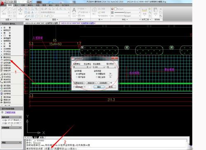Viewport: 206px width, 150px height.
Task: Click the highlighted OK button in dialog
Action: click(99, 87)
